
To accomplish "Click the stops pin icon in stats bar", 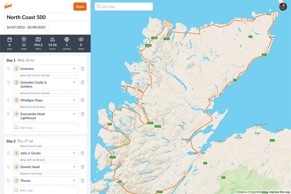I will tap(24, 40).
